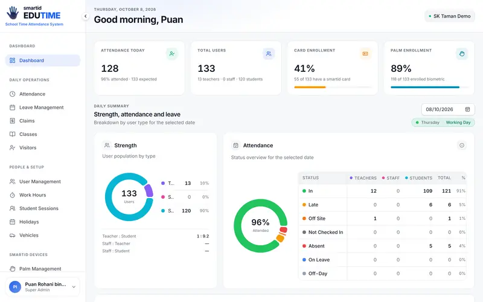Select the In status row label
Screen dimensions: 483x302
310,191
